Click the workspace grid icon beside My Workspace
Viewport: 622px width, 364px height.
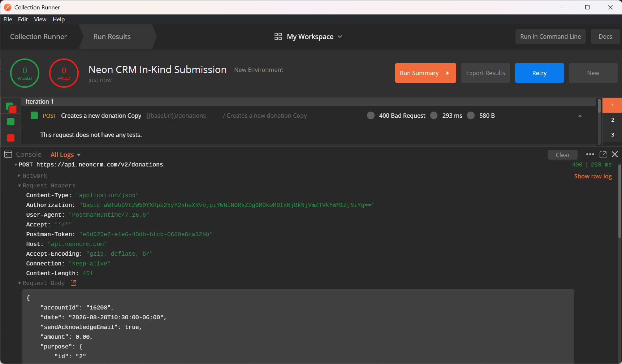(x=278, y=36)
